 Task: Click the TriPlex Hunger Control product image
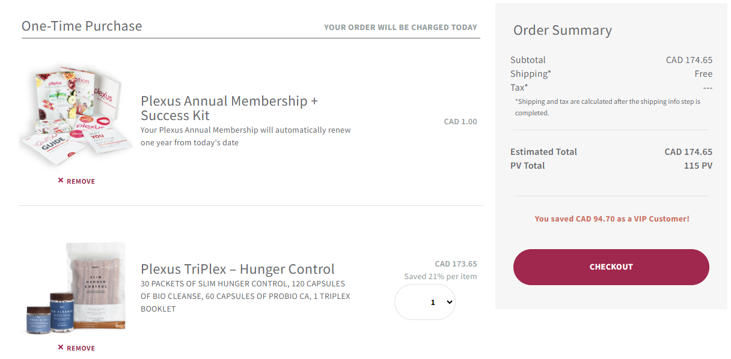[76, 287]
